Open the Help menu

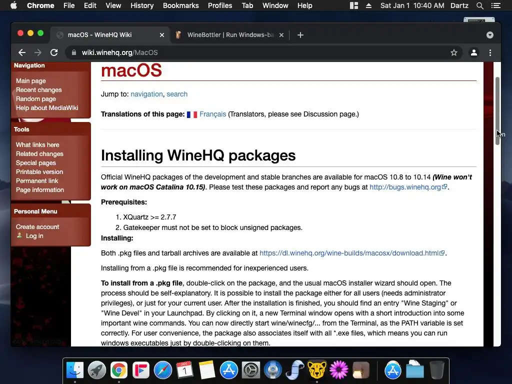point(304,5)
